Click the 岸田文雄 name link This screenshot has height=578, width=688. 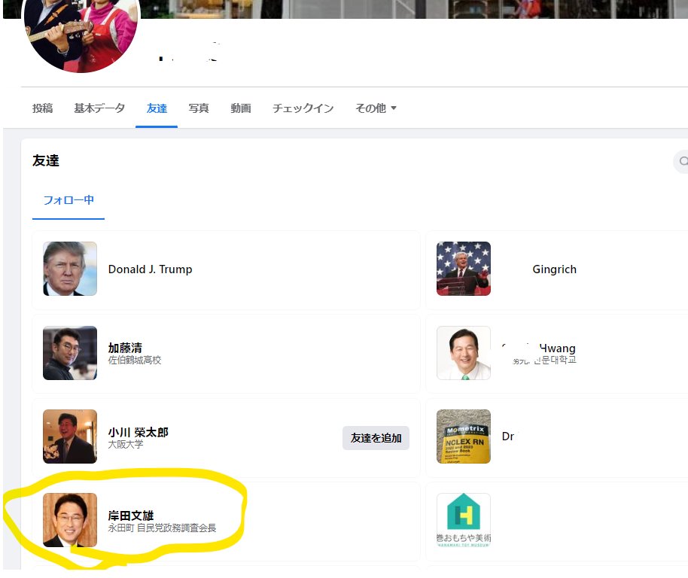[131, 516]
